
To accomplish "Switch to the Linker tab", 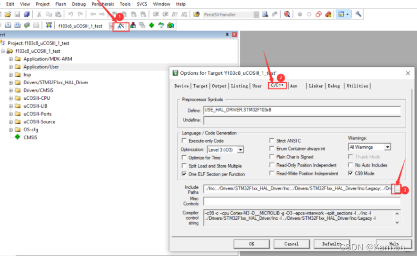I will pos(316,86).
